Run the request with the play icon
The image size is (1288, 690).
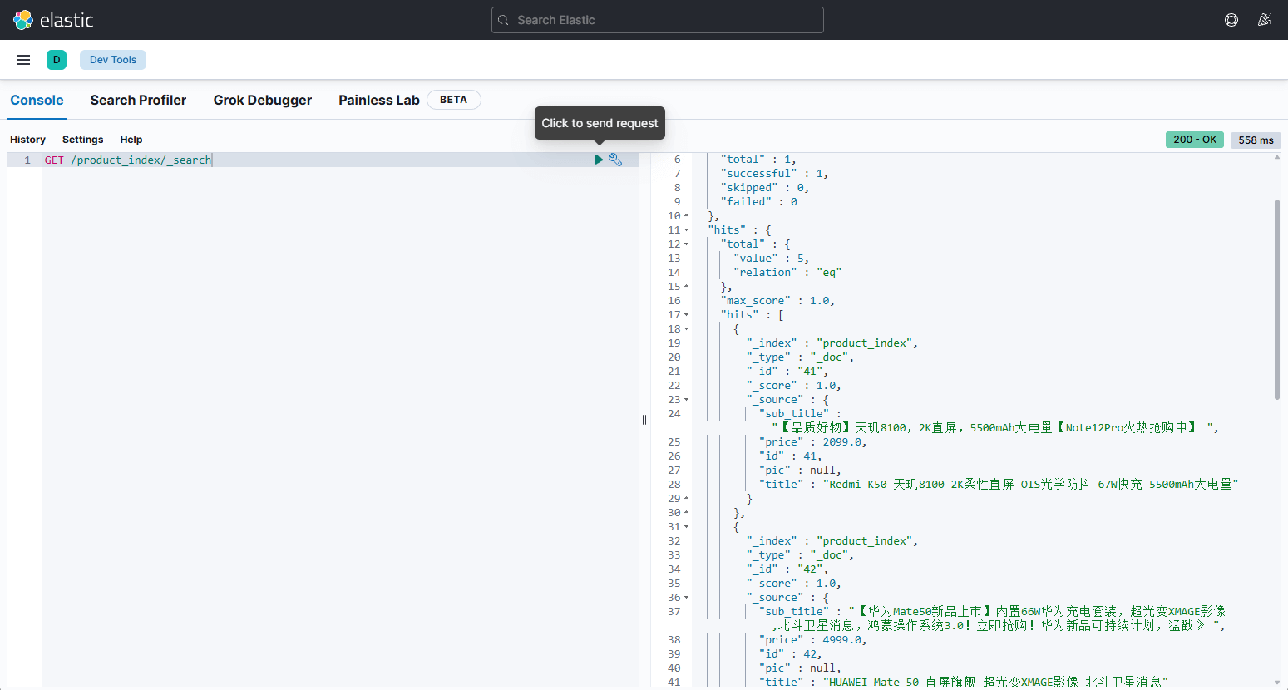pos(598,160)
